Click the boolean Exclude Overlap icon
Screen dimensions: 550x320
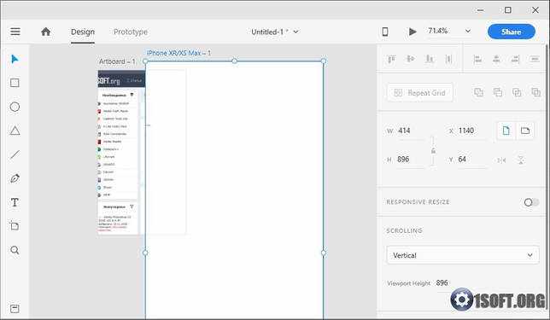536,92
